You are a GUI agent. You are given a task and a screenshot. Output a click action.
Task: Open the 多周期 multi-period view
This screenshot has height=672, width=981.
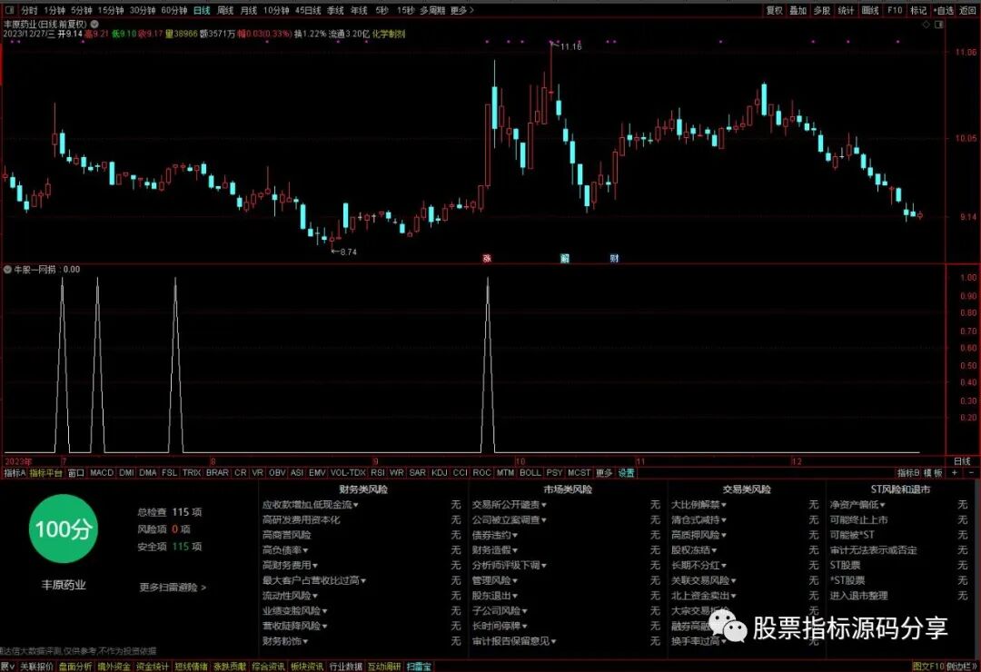coord(432,11)
